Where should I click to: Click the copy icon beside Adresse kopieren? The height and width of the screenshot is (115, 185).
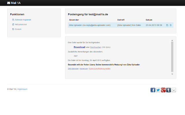(13, 20)
